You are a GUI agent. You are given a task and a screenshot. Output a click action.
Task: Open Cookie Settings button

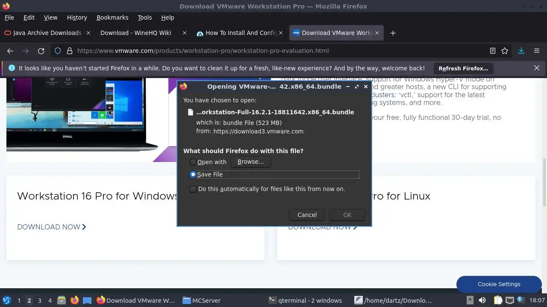tap(499, 284)
